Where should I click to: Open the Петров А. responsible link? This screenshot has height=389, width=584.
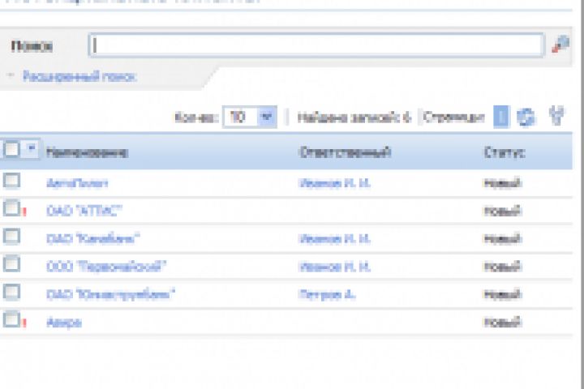pyautogui.click(x=327, y=294)
